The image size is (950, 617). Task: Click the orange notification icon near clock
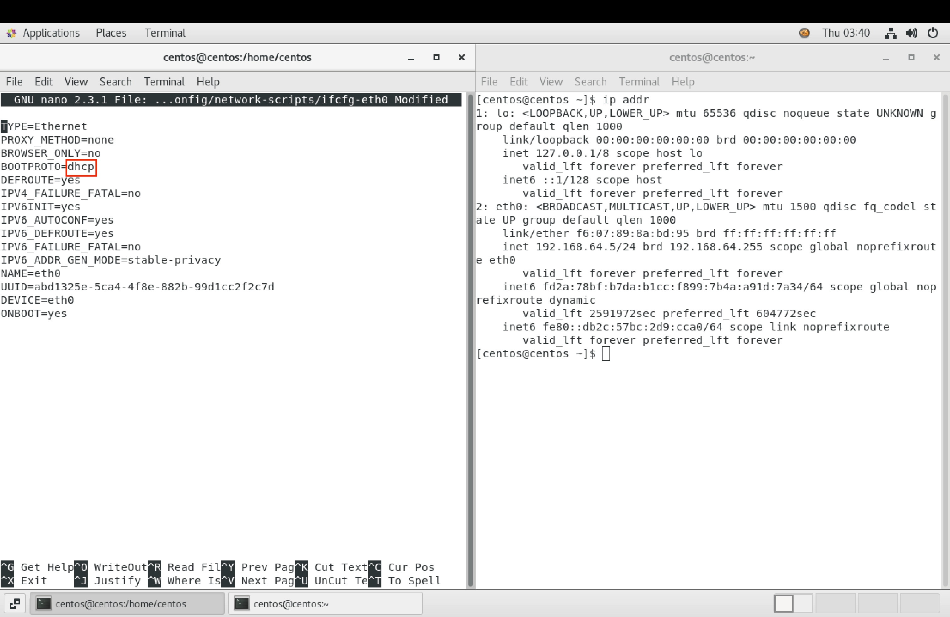(x=804, y=33)
